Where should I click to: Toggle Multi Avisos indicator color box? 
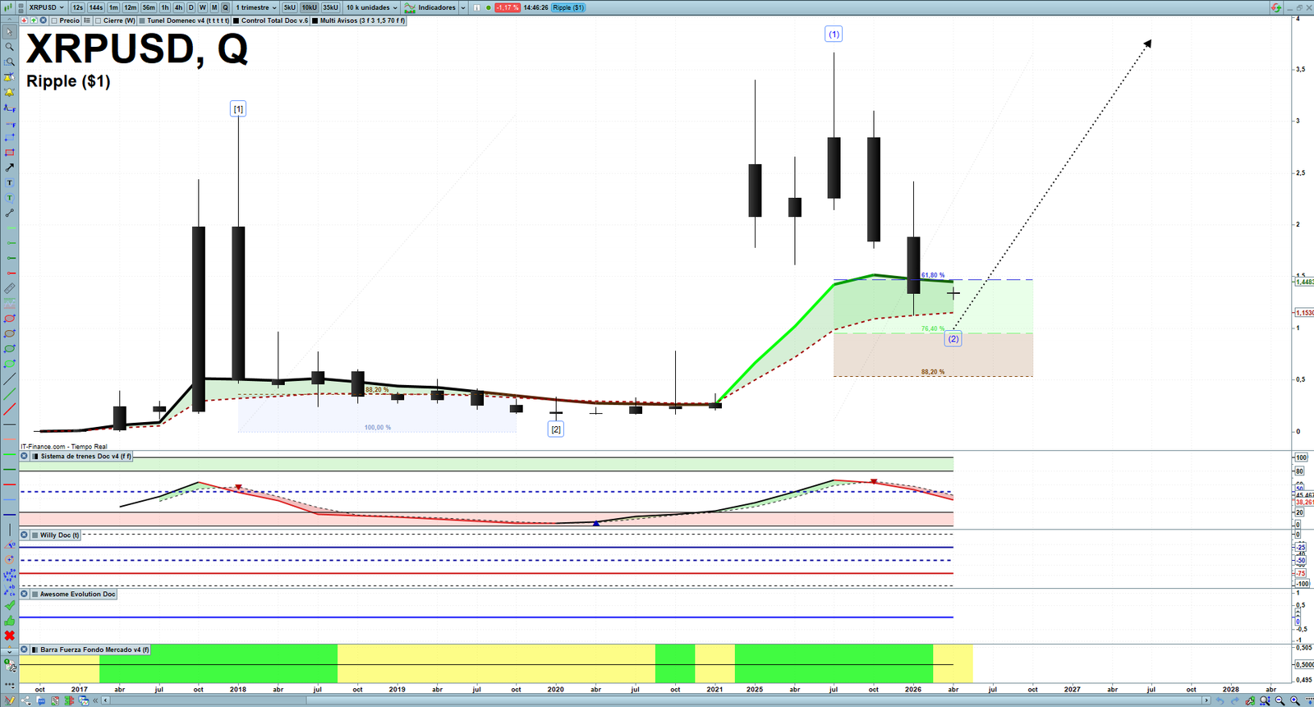tap(315, 21)
